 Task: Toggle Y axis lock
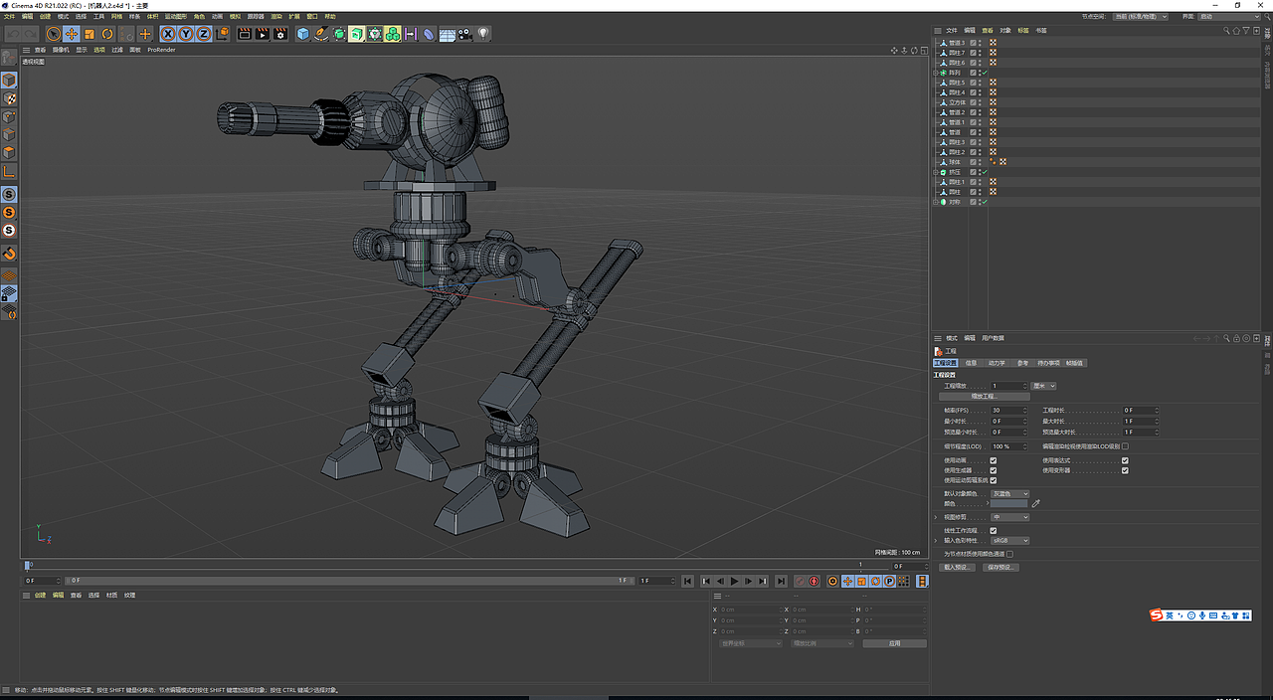pos(186,34)
